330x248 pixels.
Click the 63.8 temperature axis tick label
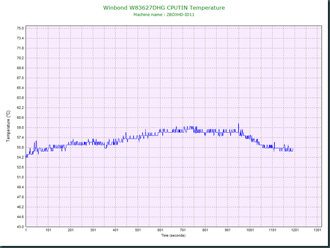pos(20,98)
